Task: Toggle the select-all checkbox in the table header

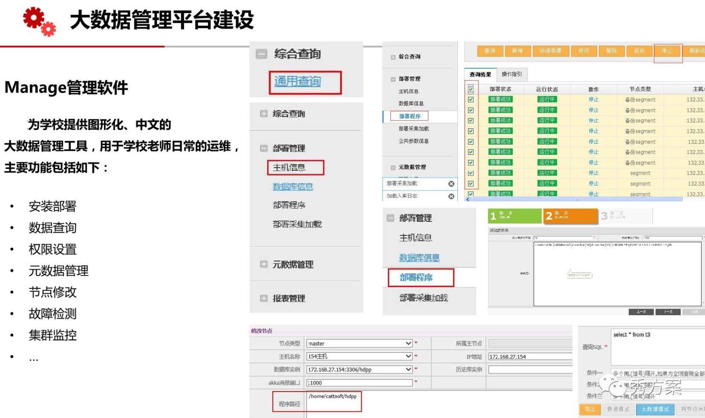Action: point(471,89)
